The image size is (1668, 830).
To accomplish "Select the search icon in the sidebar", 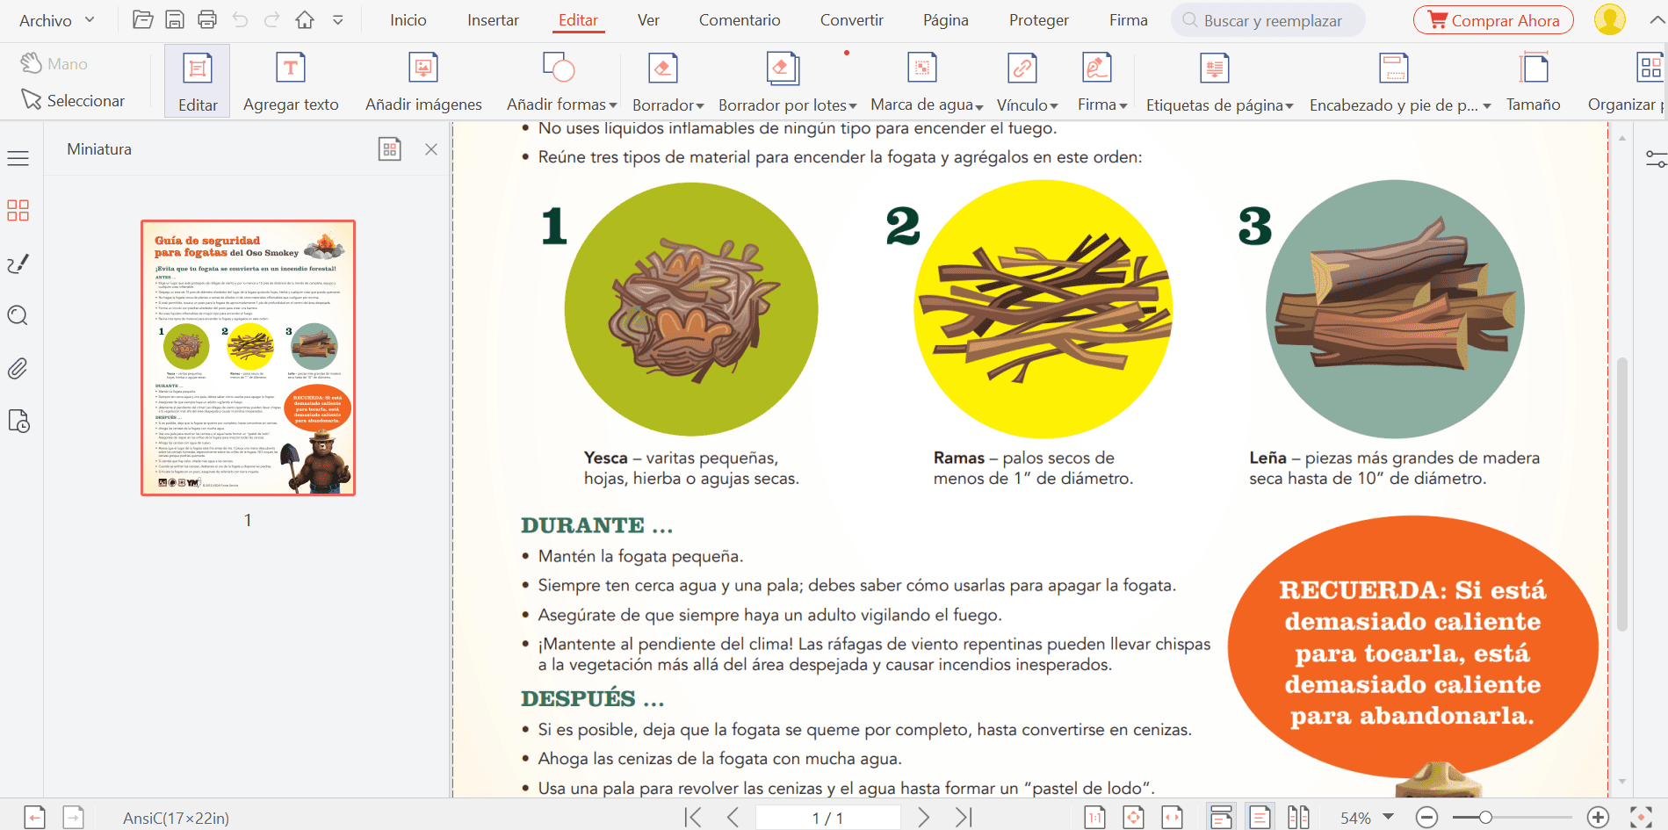I will (x=18, y=316).
